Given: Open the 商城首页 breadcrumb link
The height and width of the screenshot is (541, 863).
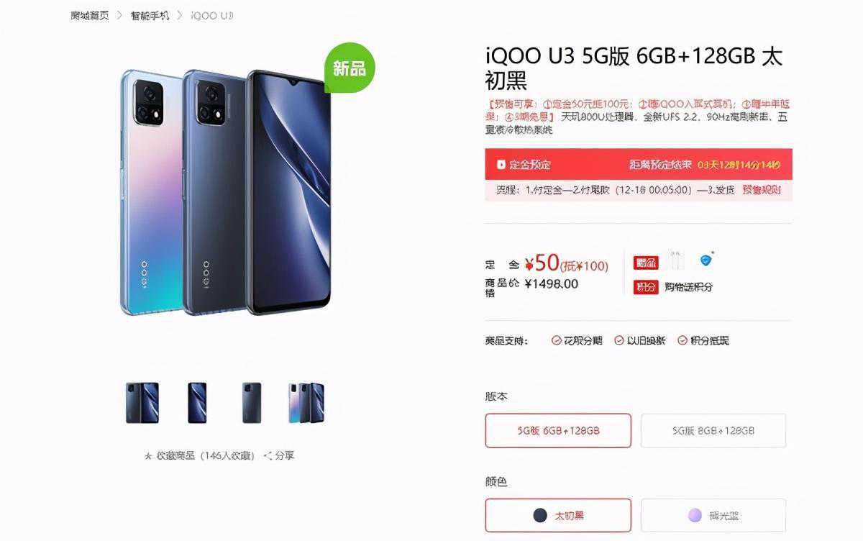Looking at the screenshot, I should 89,15.
